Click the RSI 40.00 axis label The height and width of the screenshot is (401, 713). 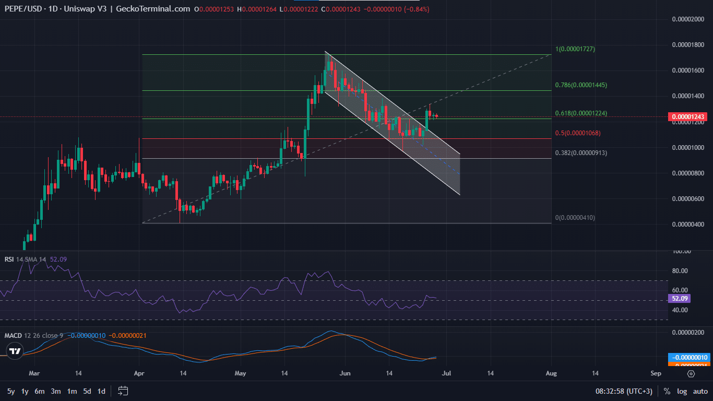tap(680, 310)
